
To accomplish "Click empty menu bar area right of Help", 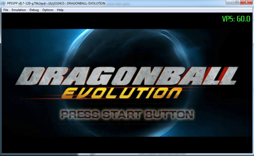I will point(157,10).
